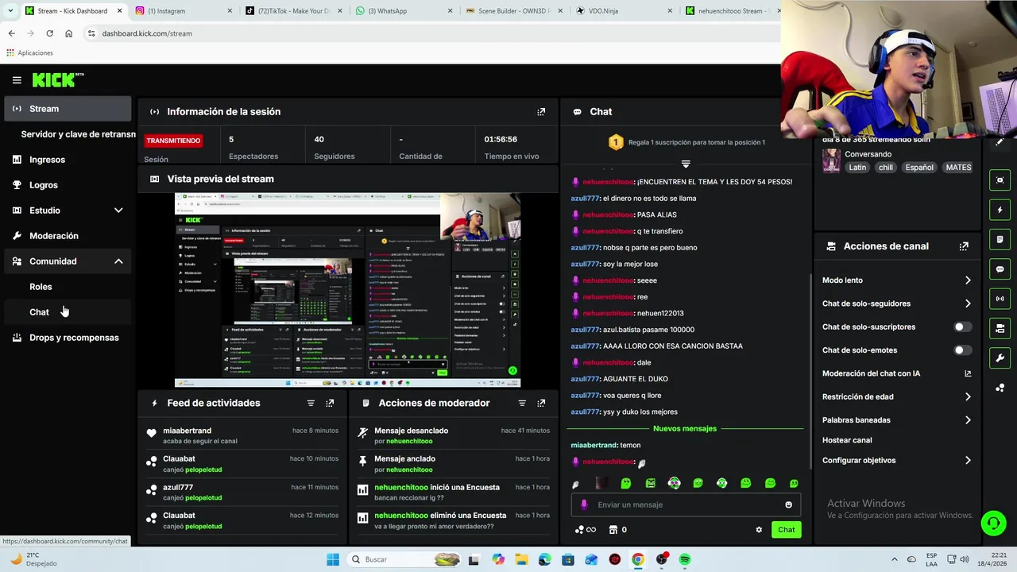Toggle the broadcast session info icon in right rail

click(x=1000, y=299)
